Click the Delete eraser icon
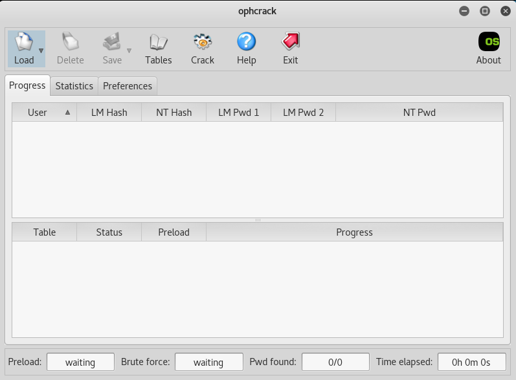The image size is (516, 380). pyautogui.click(x=70, y=42)
